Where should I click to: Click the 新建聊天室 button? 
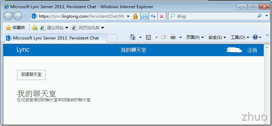(31, 75)
